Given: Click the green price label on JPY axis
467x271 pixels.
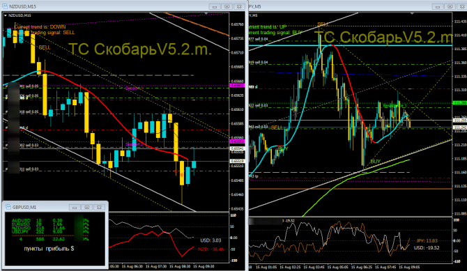Looking at the screenshot, I should (459, 102).
